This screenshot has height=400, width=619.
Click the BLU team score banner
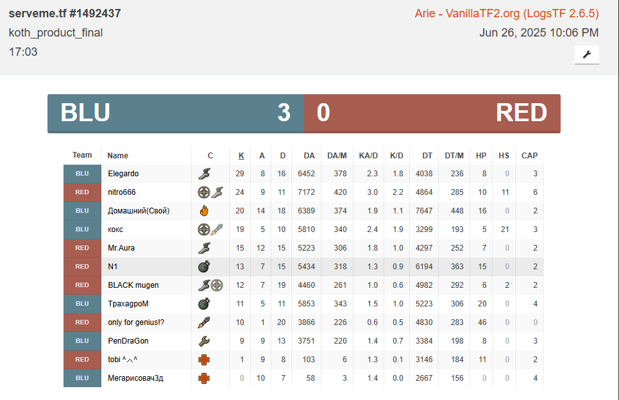pyautogui.click(x=175, y=113)
